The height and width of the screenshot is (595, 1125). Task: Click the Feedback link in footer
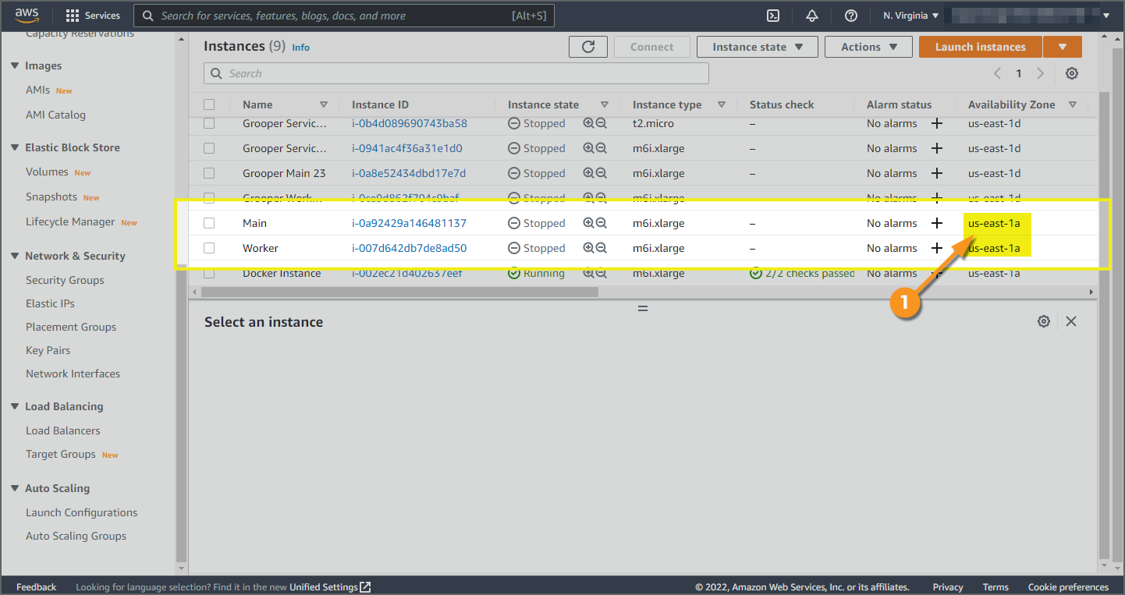click(37, 587)
